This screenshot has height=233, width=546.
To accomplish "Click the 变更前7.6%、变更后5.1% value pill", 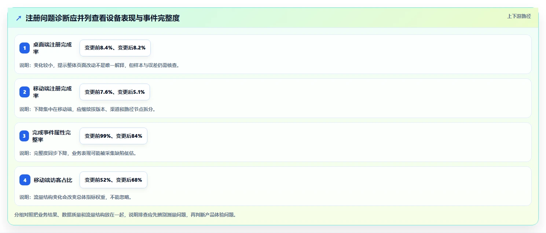I will 115,92.
